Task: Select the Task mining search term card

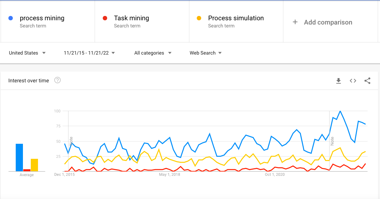Action: click(x=142, y=21)
